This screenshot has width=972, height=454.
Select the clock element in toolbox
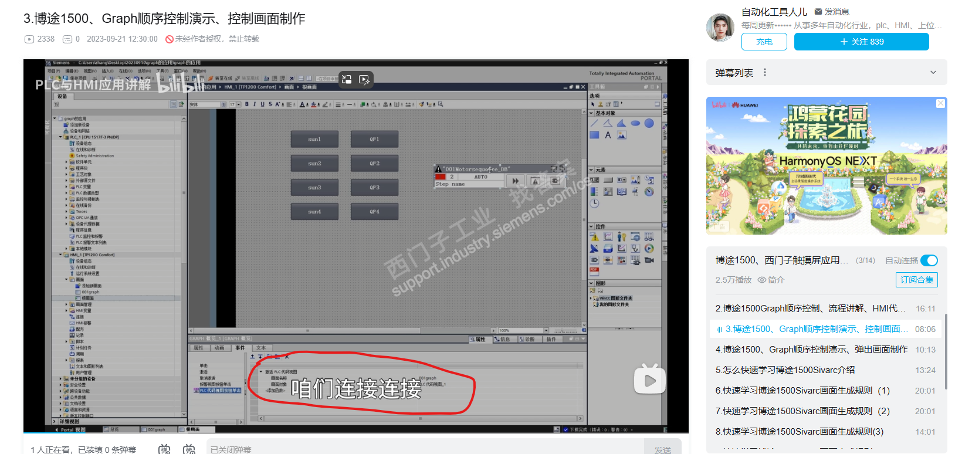pos(594,203)
